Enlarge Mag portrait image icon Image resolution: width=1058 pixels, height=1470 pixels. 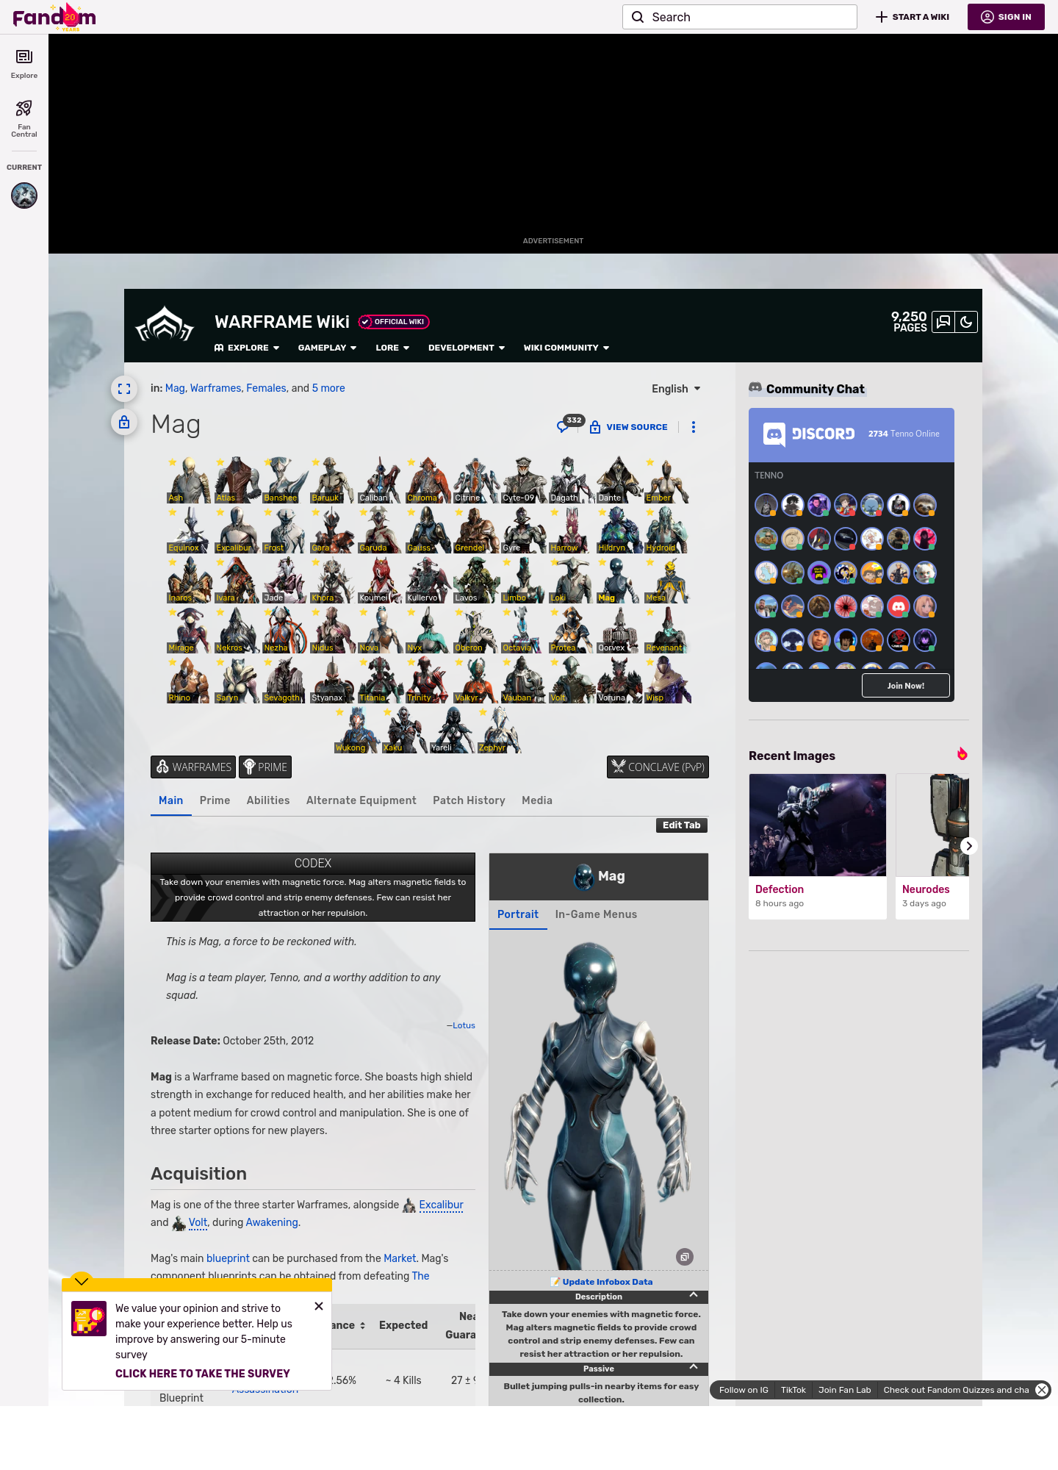(x=685, y=1257)
